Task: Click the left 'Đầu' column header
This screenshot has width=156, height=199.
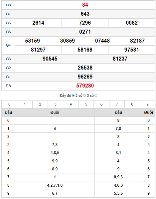Action: 8,112
